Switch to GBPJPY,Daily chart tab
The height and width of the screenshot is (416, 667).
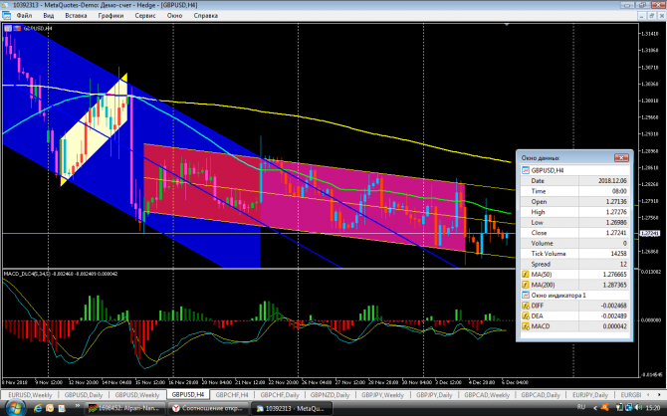tap(434, 395)
